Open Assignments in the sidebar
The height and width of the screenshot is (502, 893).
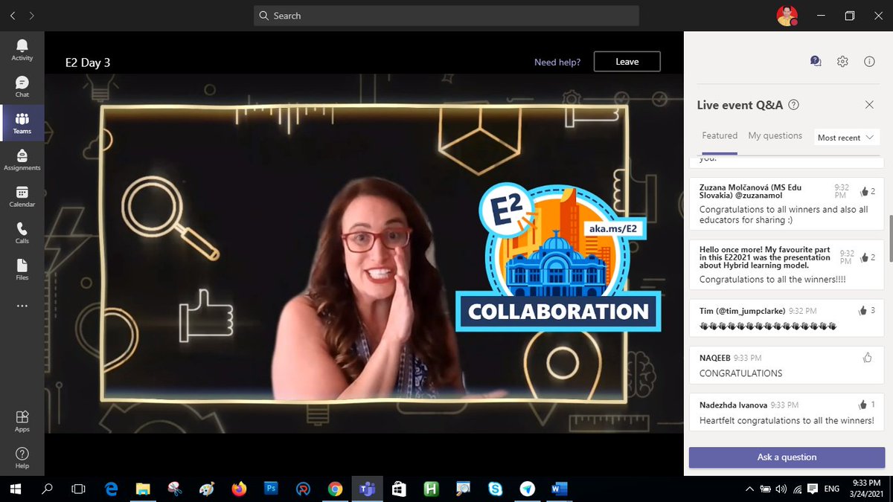[x=22, y=159]
